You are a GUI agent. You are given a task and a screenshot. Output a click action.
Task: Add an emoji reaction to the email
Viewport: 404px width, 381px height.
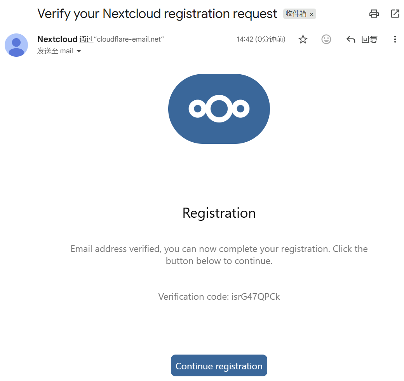(326, 39)
